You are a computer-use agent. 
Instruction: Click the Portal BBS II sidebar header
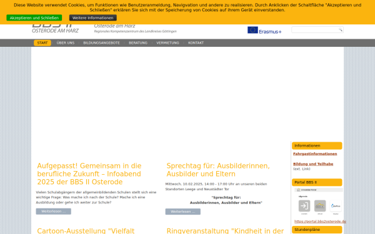click(317, 182)
